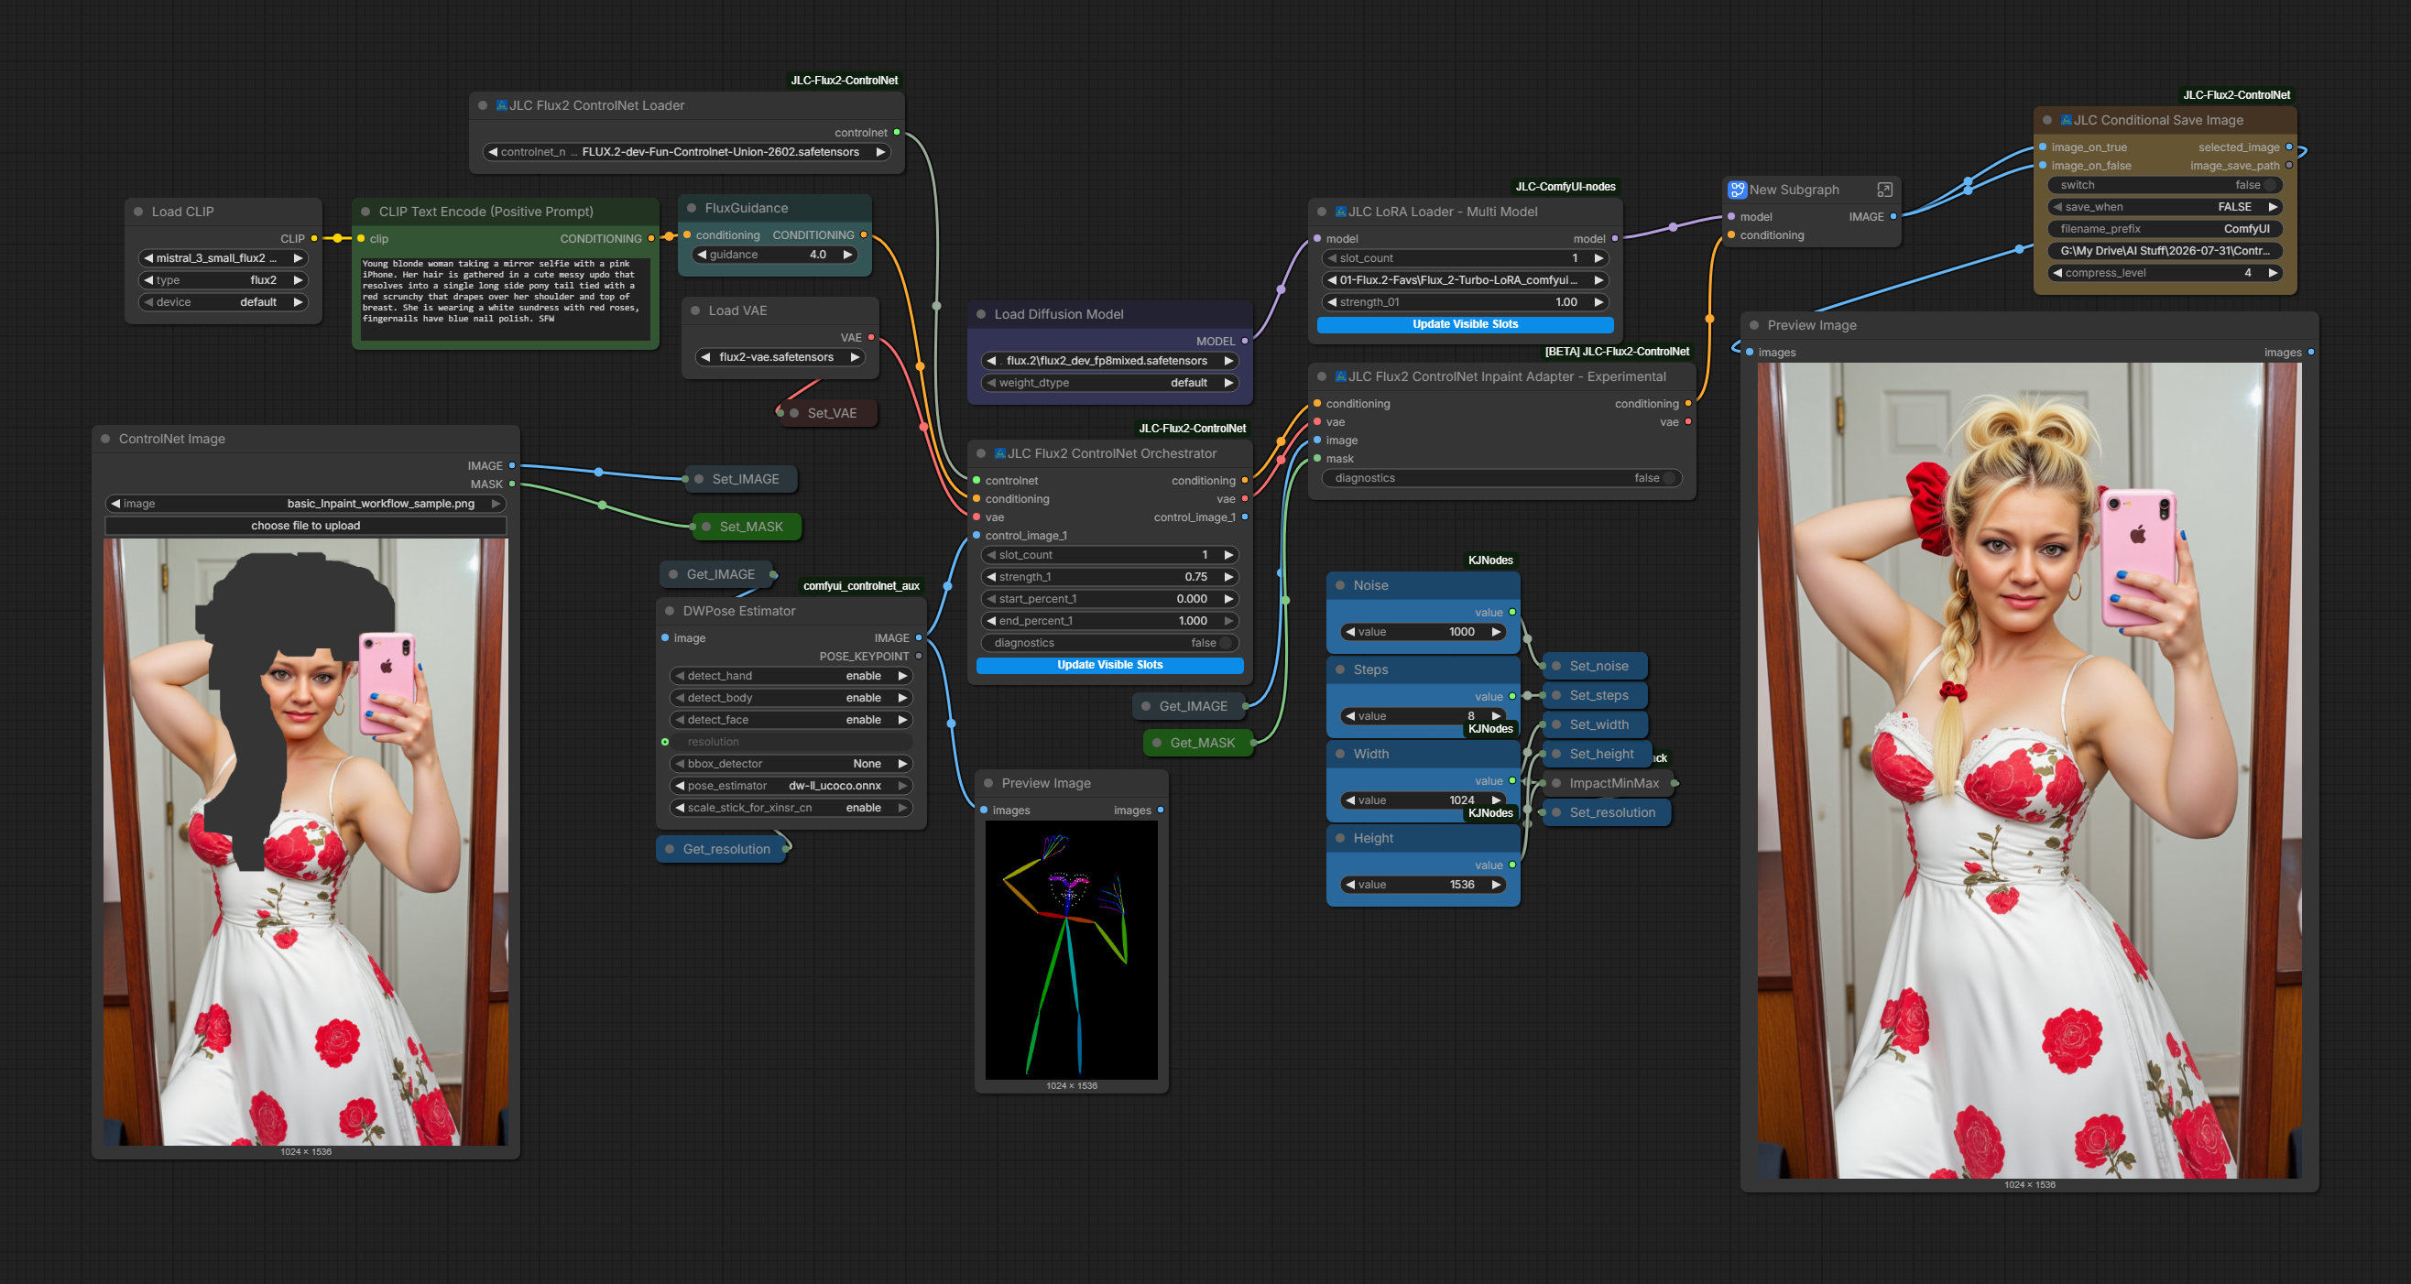Increase Noise value with its right arrow
Image resolution: width=2411 pixels, height=1284 pixels.
[1496, 633]
